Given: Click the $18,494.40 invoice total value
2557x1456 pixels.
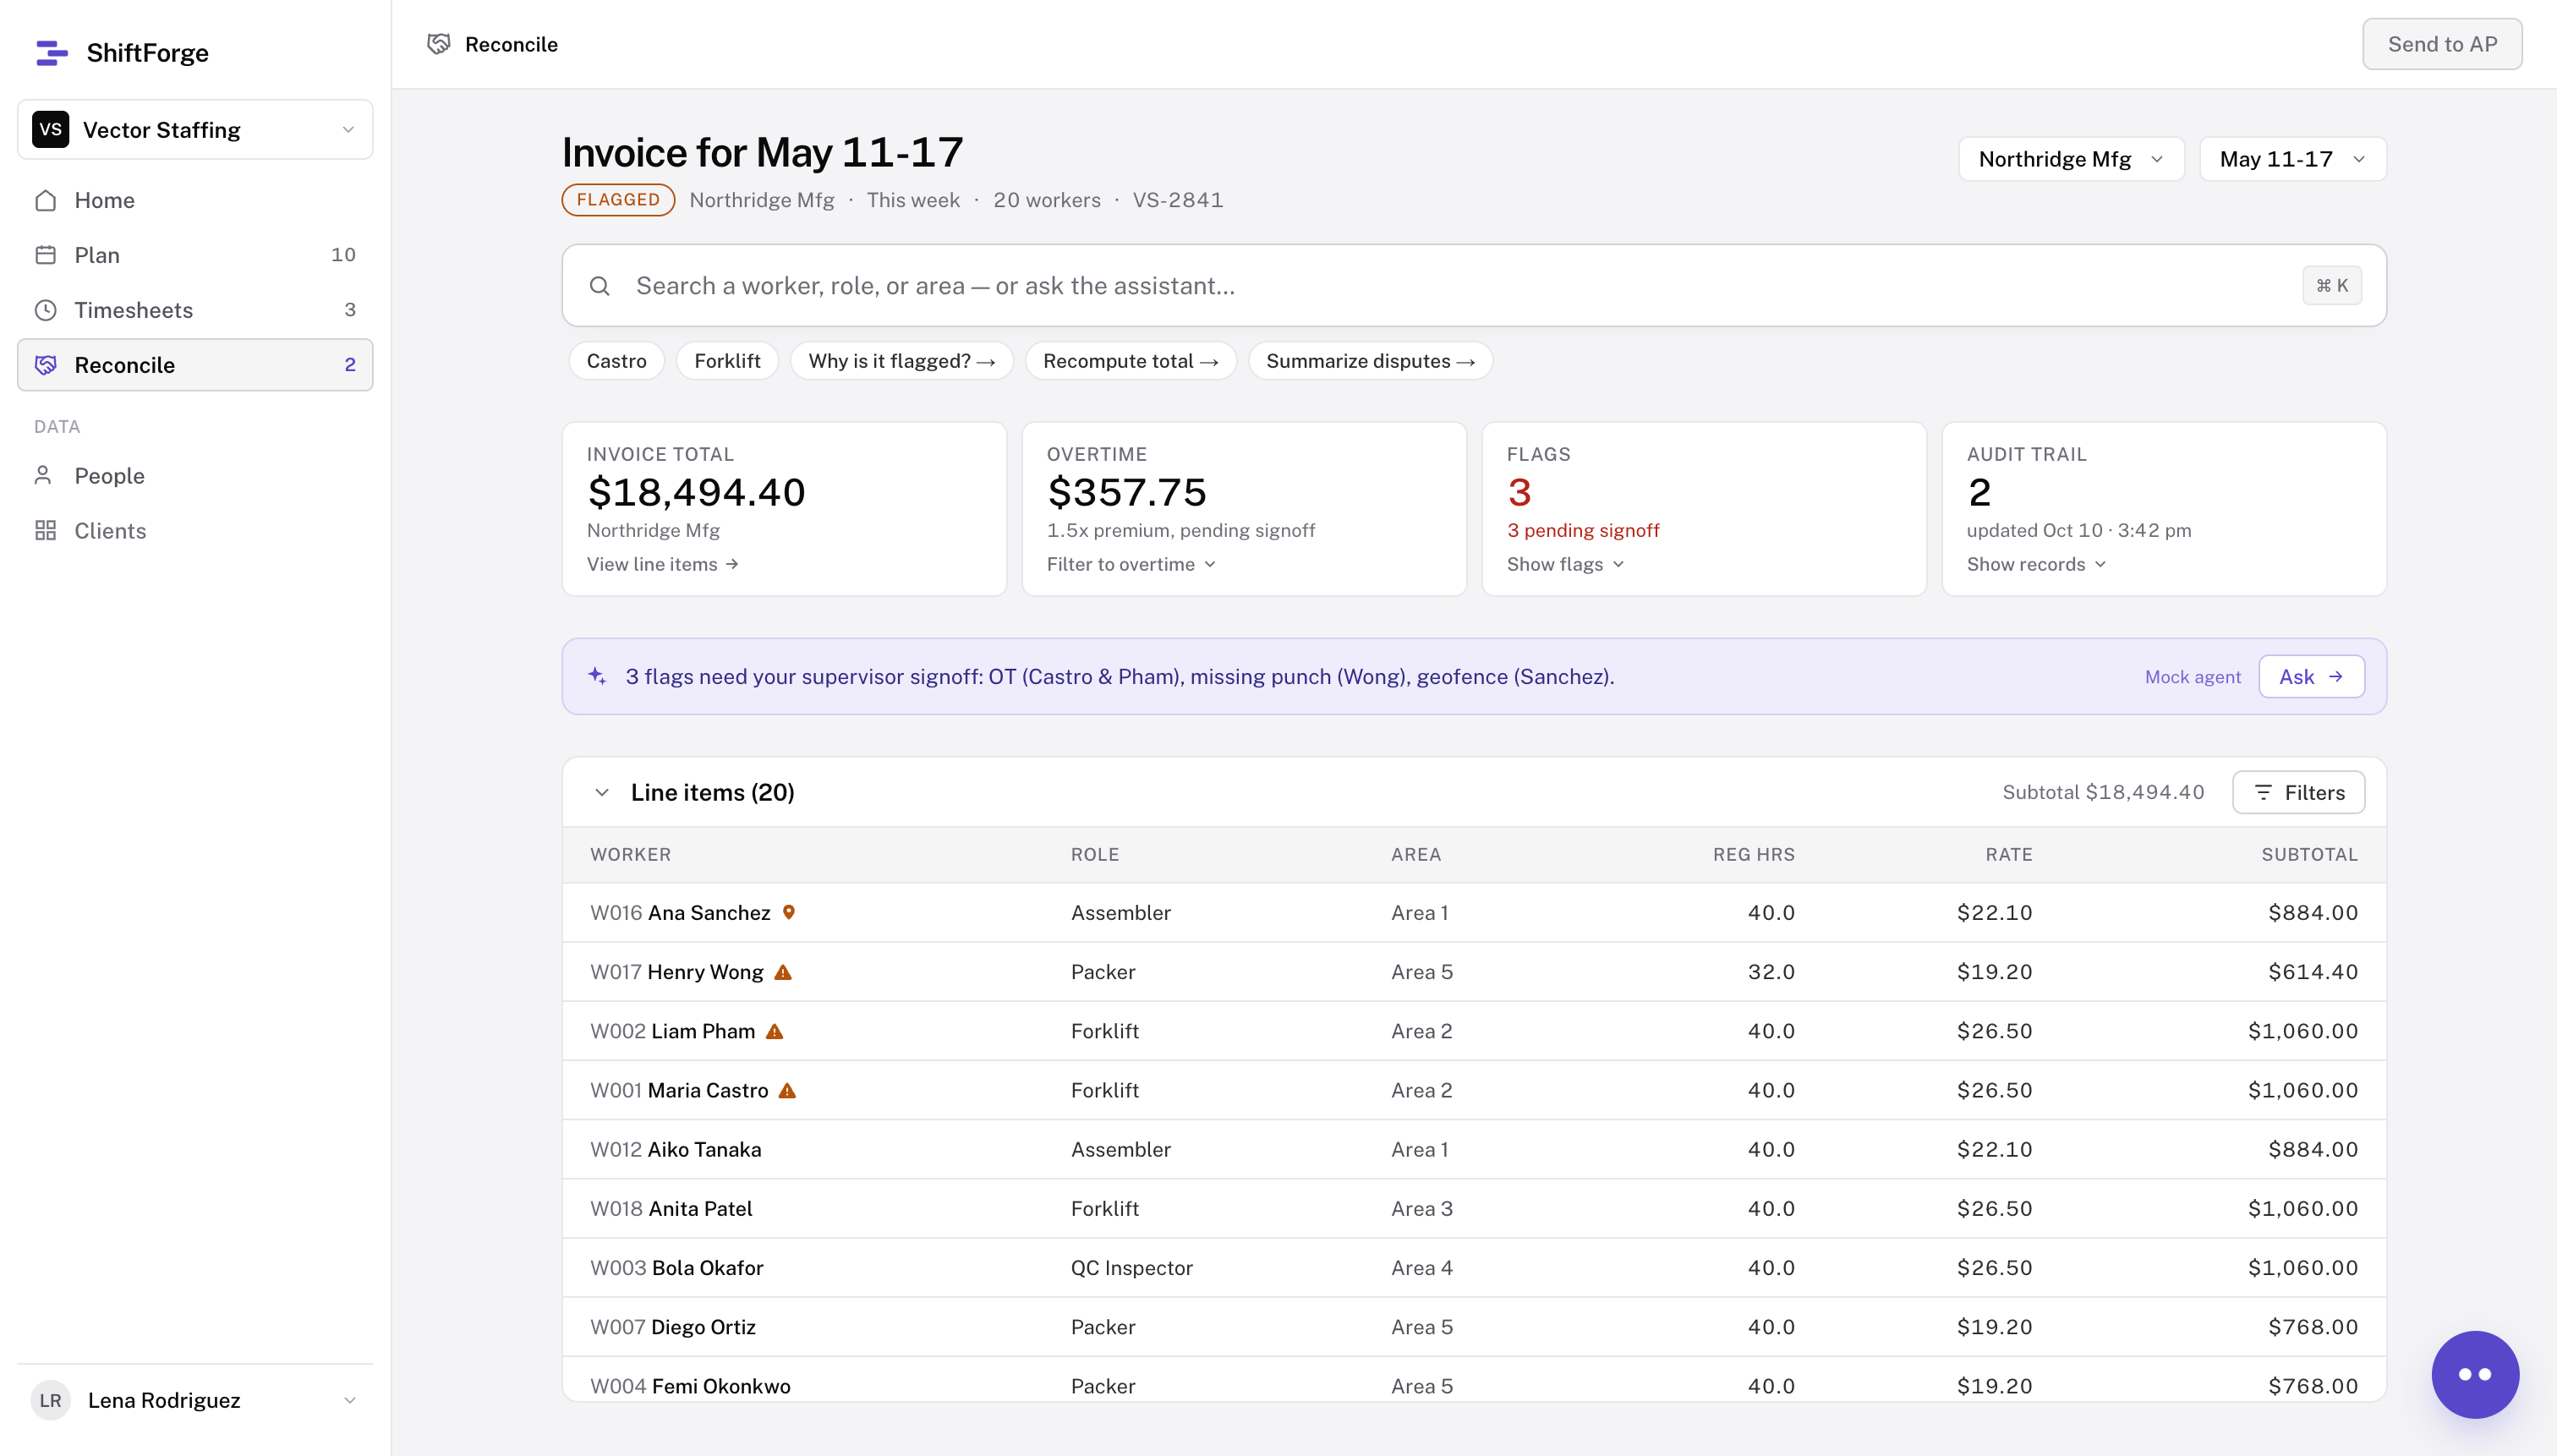Looking at the screenshot, I should [696, 492].
